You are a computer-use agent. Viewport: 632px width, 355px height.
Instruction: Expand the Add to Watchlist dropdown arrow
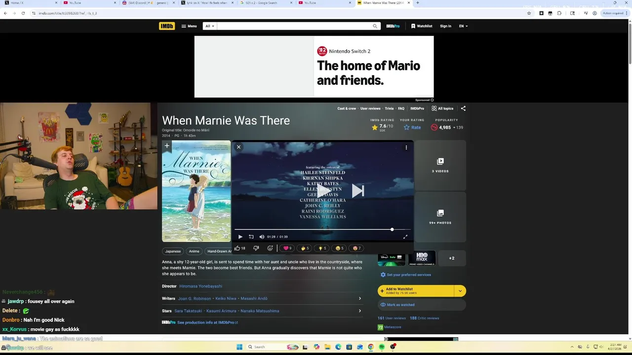[x=460, y=291]
